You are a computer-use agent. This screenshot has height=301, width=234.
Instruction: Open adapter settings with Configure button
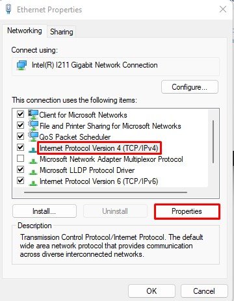tap(190, 87)
